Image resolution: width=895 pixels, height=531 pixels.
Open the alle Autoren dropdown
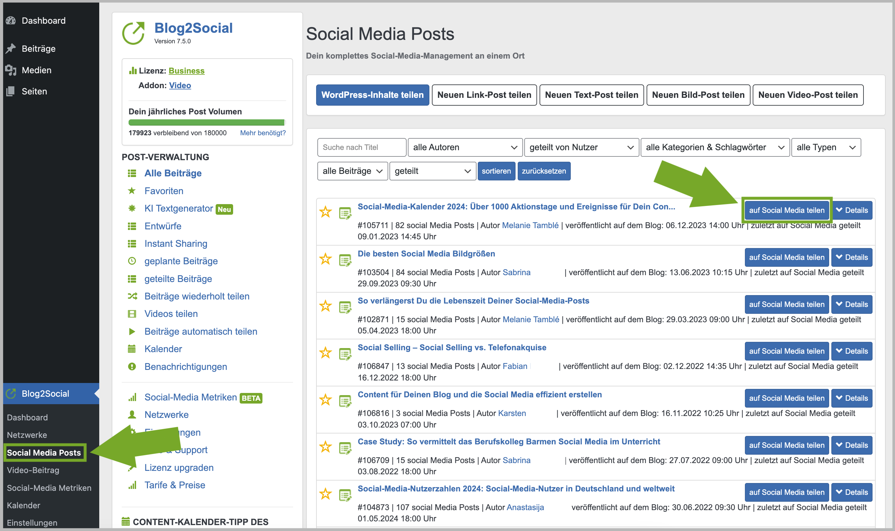coord(465,147)
